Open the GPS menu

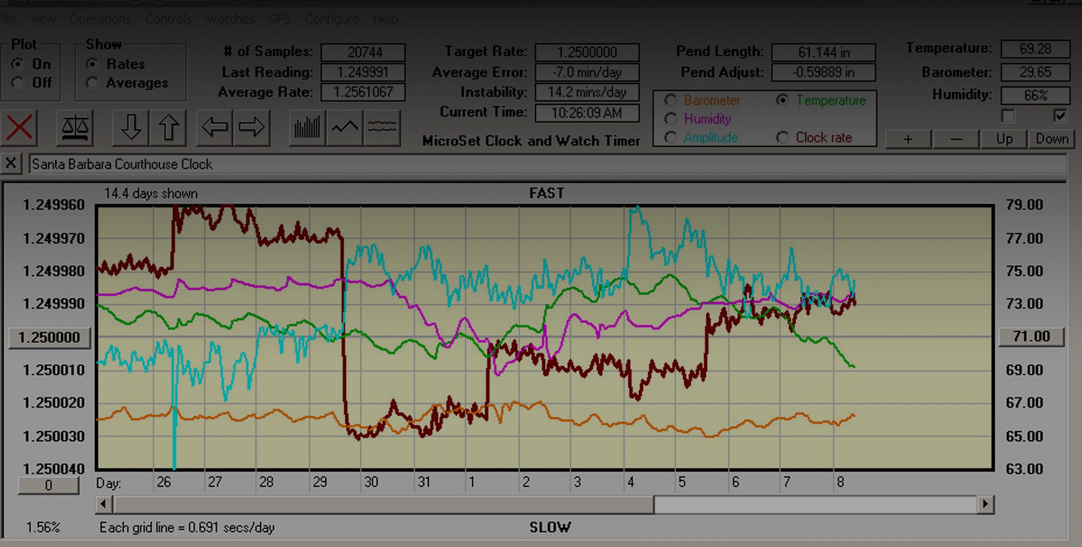pos(279,19)
